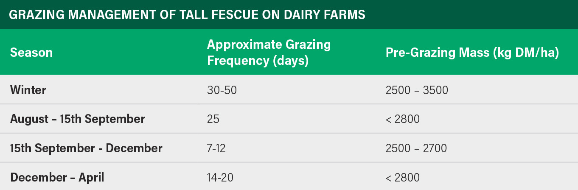Viewport: 578px width, 190px height.
Task: Click the < 2800 value in August row
Action: pos(402,119)
